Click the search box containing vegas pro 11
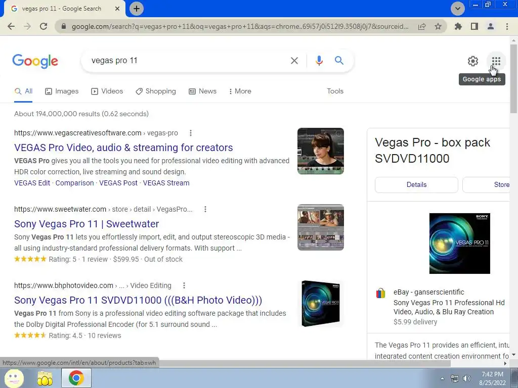This screenshot has width=518, height=388. coord(187,61)
